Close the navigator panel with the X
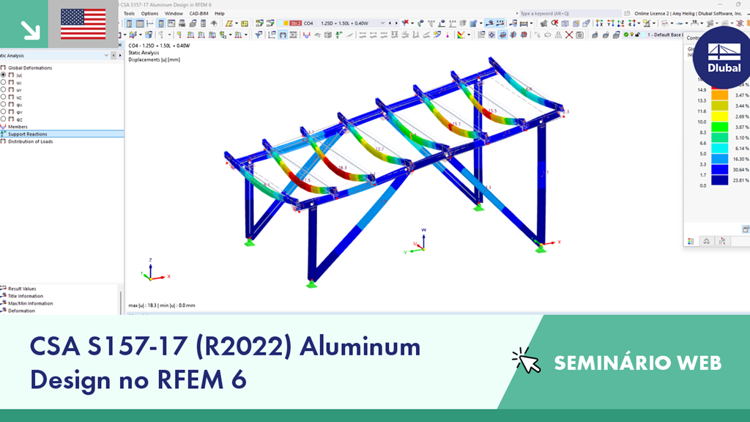 coord(120,45)
